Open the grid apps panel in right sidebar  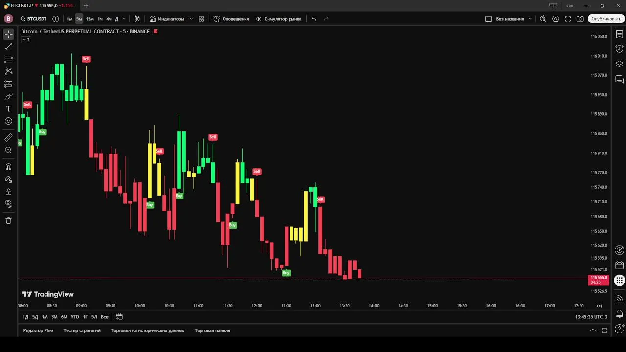click(x=619, y=281)
